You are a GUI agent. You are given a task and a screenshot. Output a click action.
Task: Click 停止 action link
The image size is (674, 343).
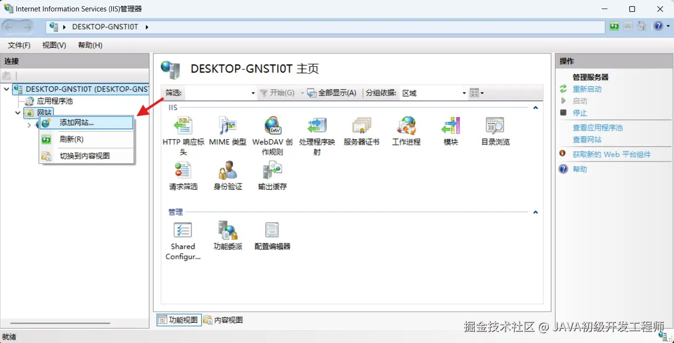coord(580,113)
